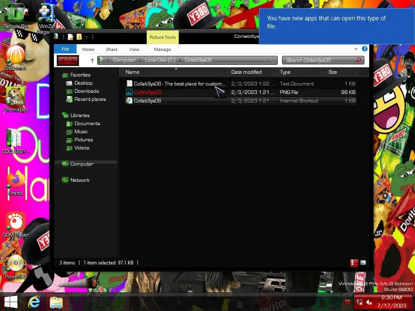Select the COLLABSY... desktop folder icon

(x=15, y=141)
